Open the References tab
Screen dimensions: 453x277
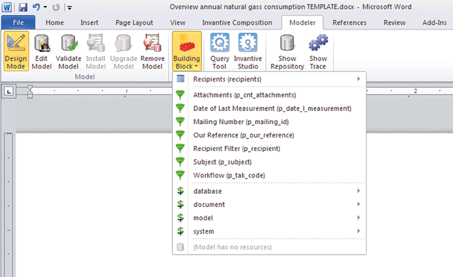pos(349,22)
